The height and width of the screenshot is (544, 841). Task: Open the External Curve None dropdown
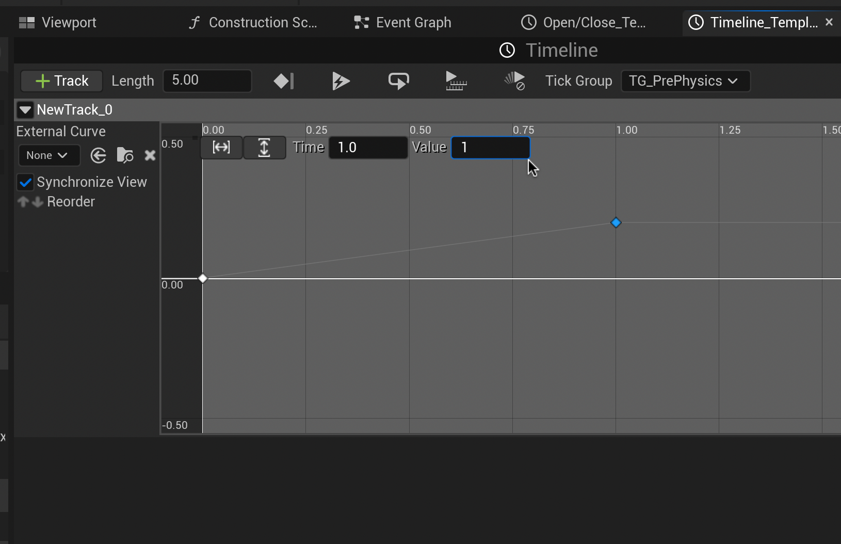[48, 155]
